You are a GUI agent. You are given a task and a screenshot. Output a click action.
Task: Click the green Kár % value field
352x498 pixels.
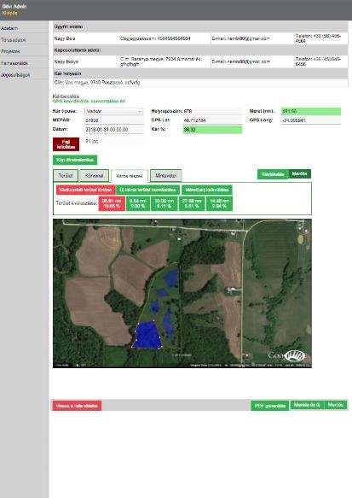click(x=212, y=130)
